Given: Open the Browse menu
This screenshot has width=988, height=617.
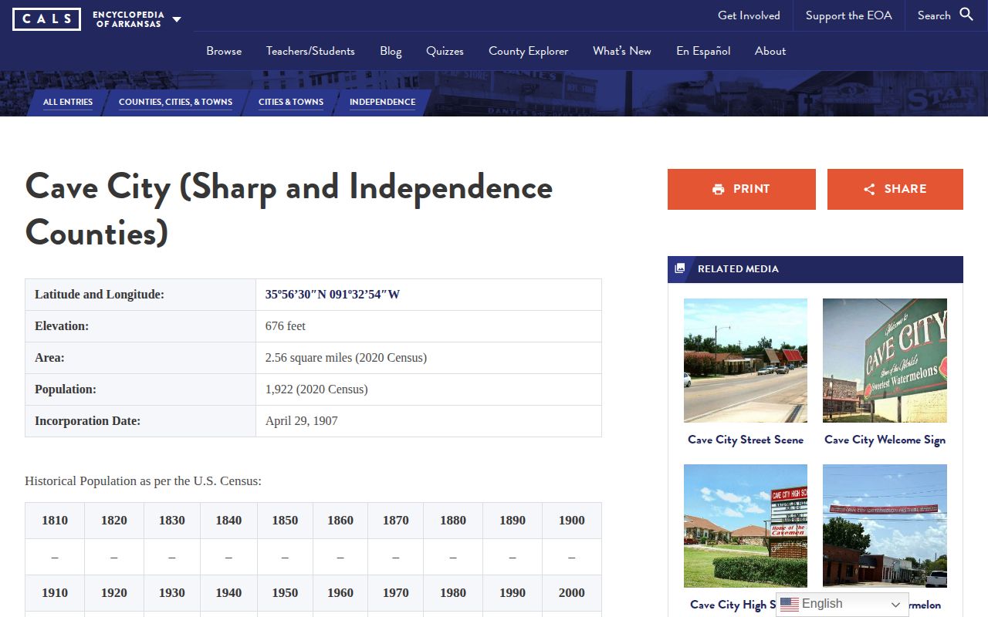Looking at the screenshot, I should [224, 51].
